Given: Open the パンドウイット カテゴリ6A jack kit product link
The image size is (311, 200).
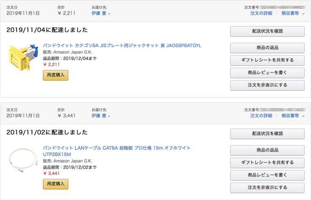Looking at the screenshot, I should pyautogui.click(x=122, y=45).
